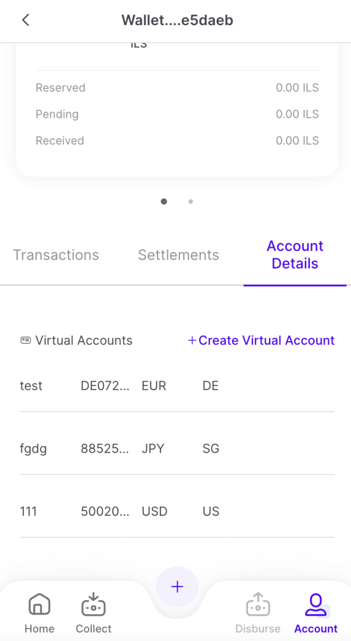This screenshot has width=351, height=641.
Task: Open the Disburse icon in bottom bar
Action: [258, 604]
